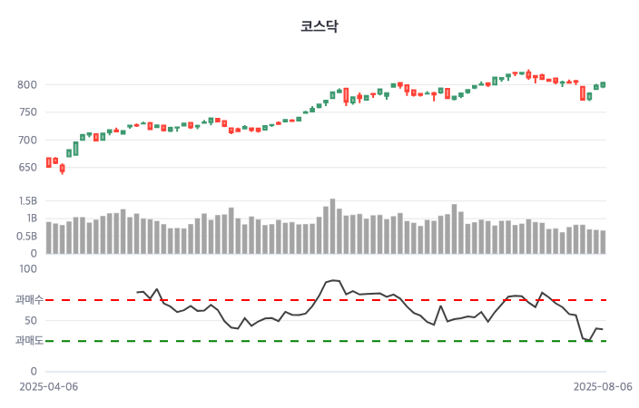Click the 0.5B volume axis label
Screen dimensions: 639x408
point(26,236)
